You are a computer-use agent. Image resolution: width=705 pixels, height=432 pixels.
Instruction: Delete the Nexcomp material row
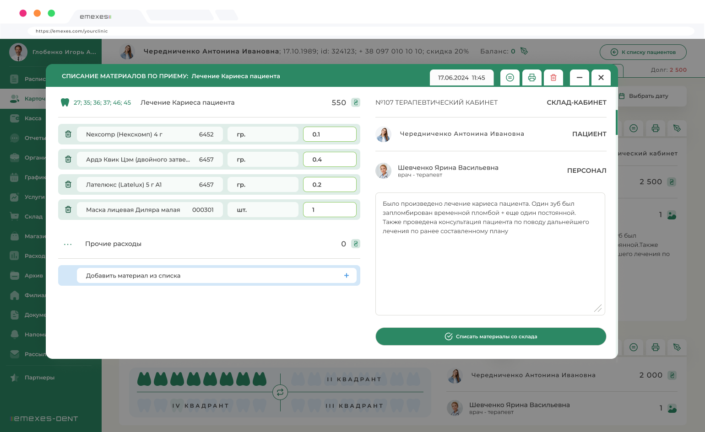click(68, 134)
